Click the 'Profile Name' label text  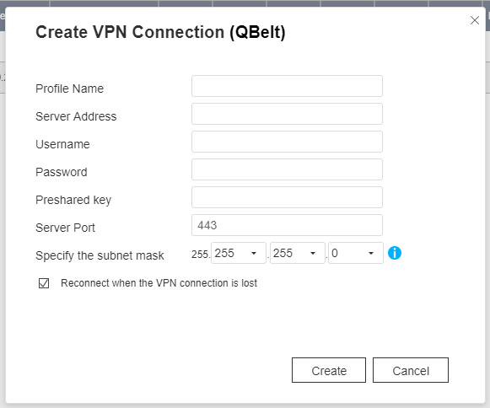[69, 89]
